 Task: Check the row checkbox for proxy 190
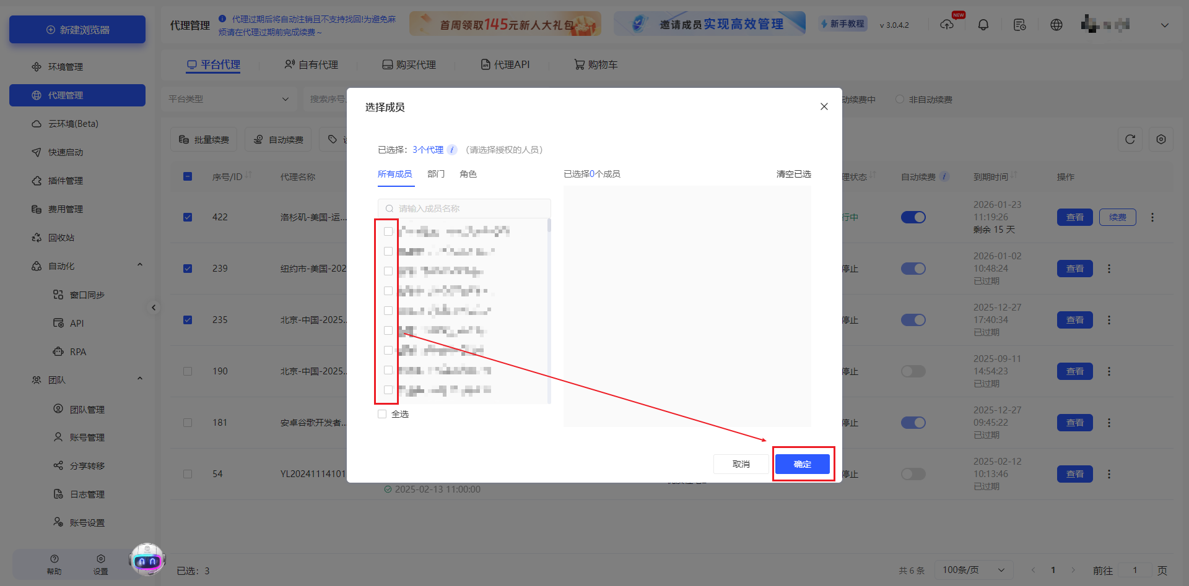click(188, 371)
